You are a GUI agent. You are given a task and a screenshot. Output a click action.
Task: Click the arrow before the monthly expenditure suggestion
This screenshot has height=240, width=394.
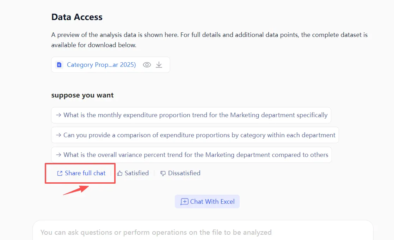[58, 115]
